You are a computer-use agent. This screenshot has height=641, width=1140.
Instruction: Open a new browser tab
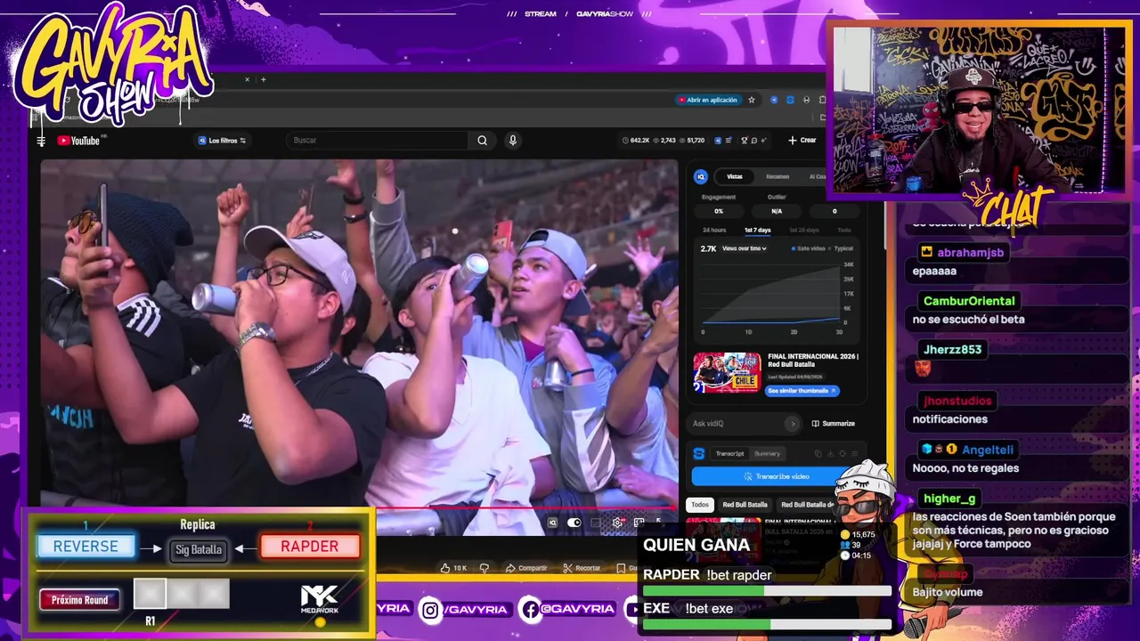click(x=263, y=79)
